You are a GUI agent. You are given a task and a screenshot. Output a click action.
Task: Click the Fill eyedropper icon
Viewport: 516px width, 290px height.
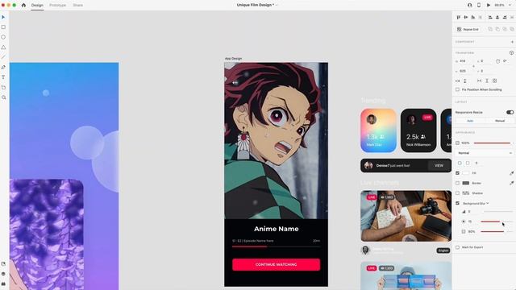click(x=511, y=173)
